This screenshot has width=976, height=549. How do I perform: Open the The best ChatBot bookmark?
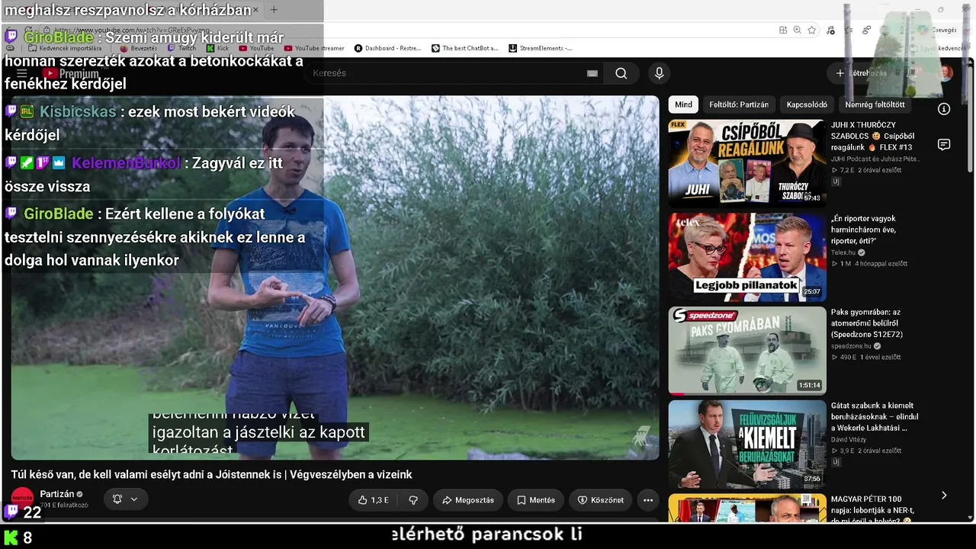464,48
